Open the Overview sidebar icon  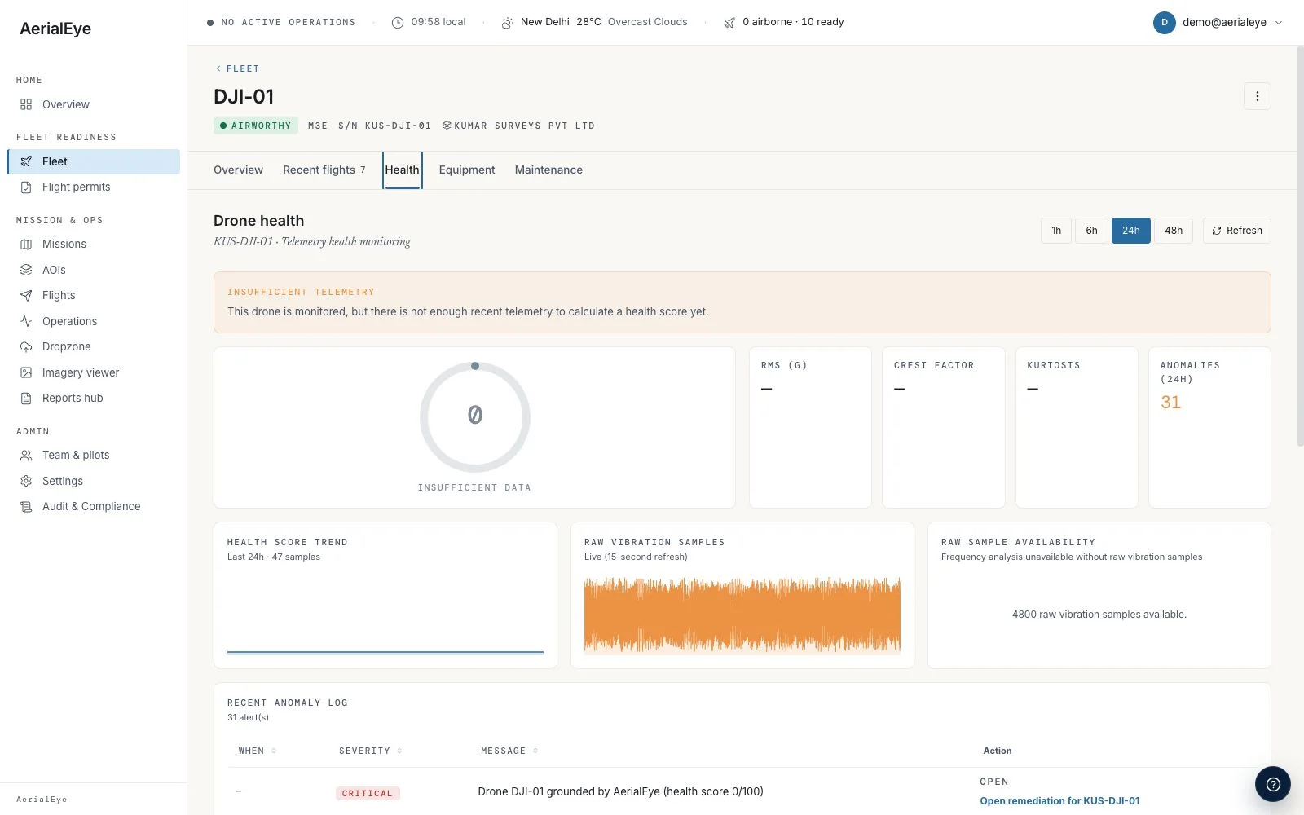(26, 104)
